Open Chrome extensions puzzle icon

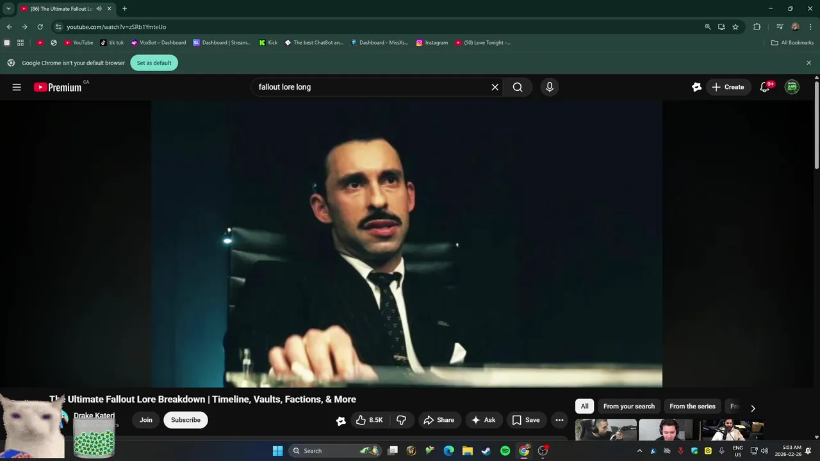[757, 27]
